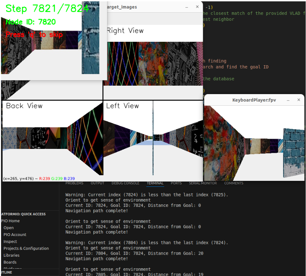Click the Right View target image
The height and width of the screenshot is (276, 306).
point(153,63)
